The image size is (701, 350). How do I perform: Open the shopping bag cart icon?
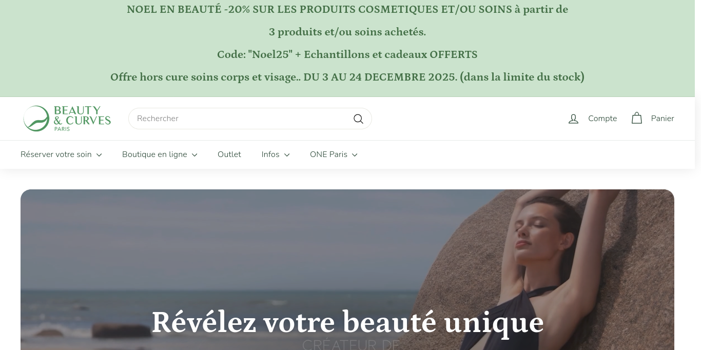tap(637, 118)
